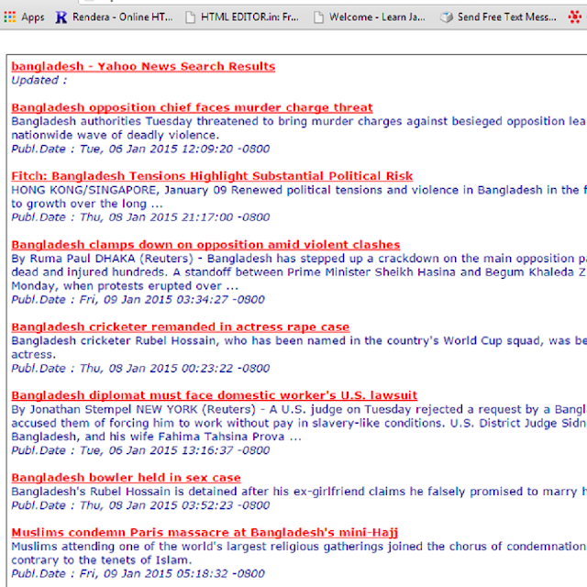The image size is (587, 587).
Task: Open 'Fitch: Bangladesh Tensions Highlight Substantial Political Risk' link
Action: pyautogui.click(x=212, y=176)
